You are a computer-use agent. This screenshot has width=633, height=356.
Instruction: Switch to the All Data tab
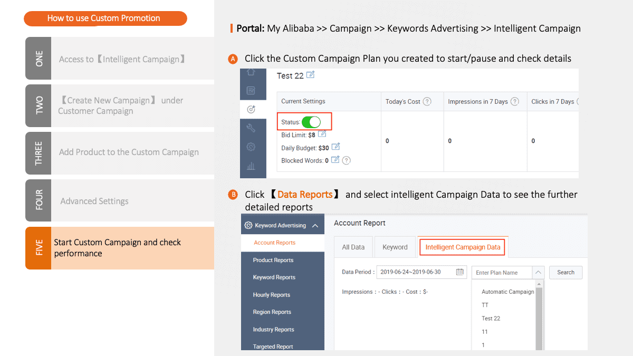(353, 247)
